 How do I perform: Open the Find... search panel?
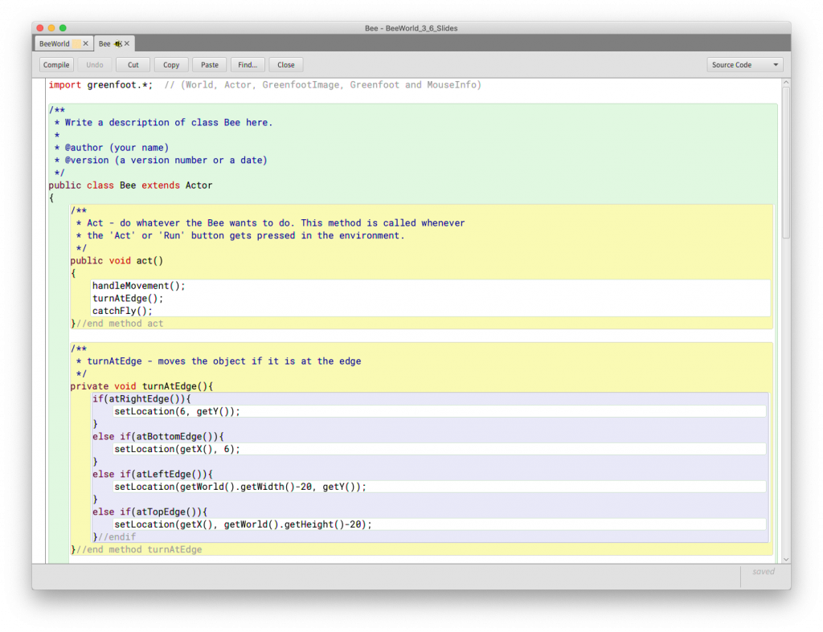248,65
